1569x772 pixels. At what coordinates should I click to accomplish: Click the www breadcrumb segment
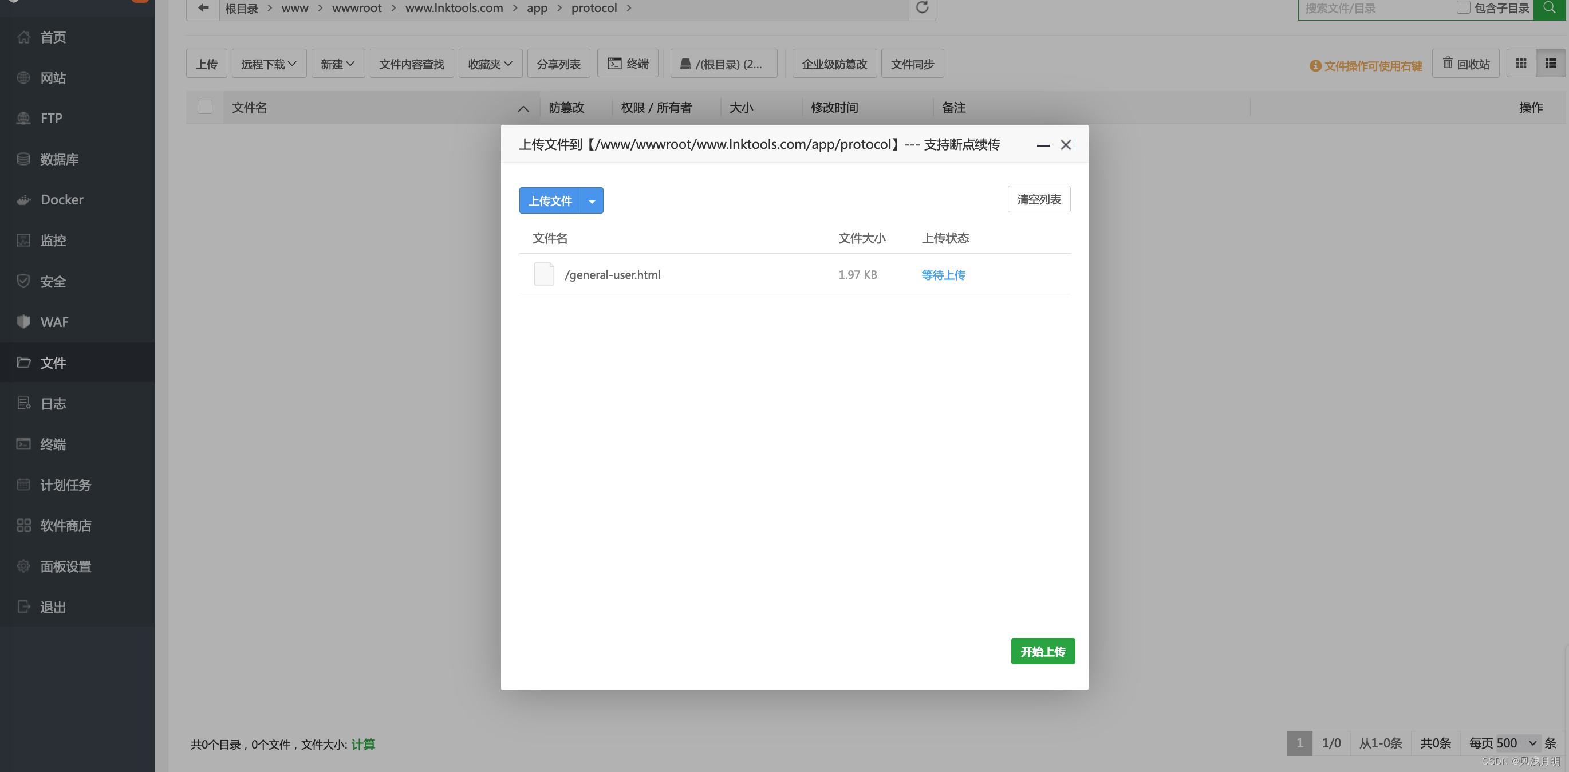(295, 9)
